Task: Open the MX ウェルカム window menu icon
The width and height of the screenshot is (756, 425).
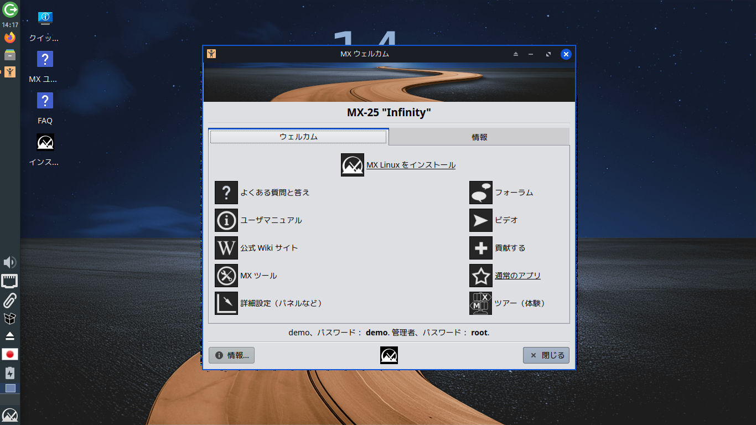Action: coord(211,54)
